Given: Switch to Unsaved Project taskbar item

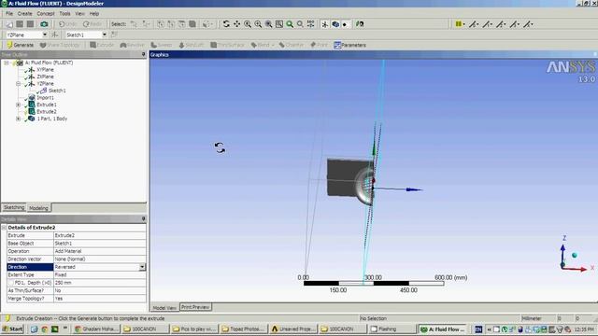Looking at the screenshot, I should point(293,329).
